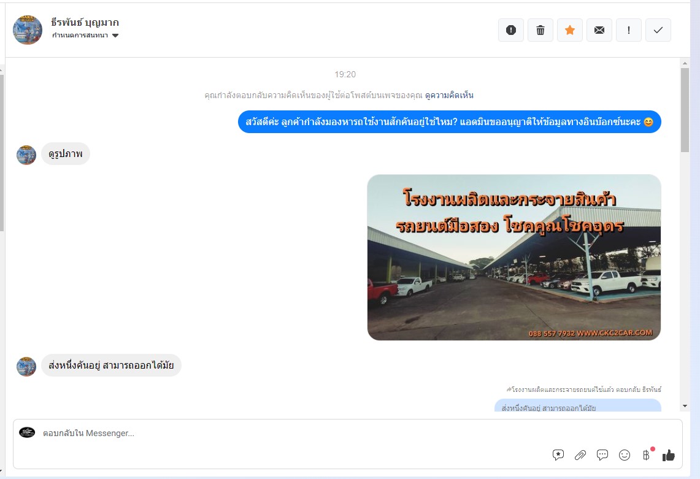700x479 pixels.
Task: Click sender avatar next to ดูรูปภาพ
Action: (26, 155)
